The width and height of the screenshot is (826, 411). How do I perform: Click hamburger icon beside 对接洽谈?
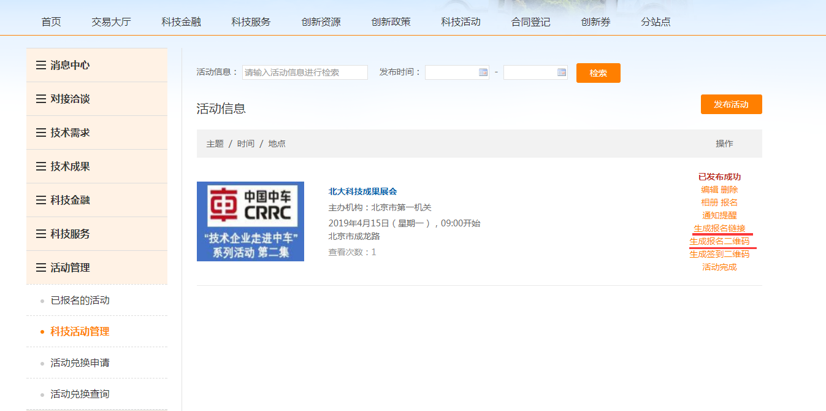(x=41, y=99)
